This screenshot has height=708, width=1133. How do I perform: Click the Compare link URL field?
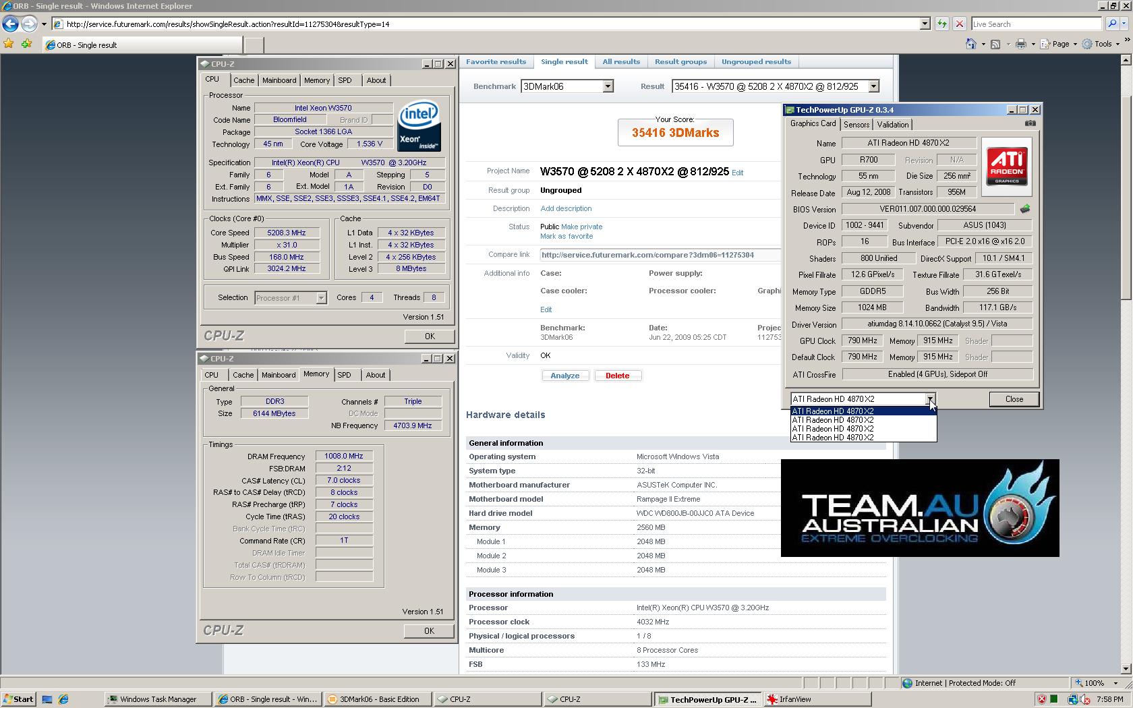pos(660,255)
